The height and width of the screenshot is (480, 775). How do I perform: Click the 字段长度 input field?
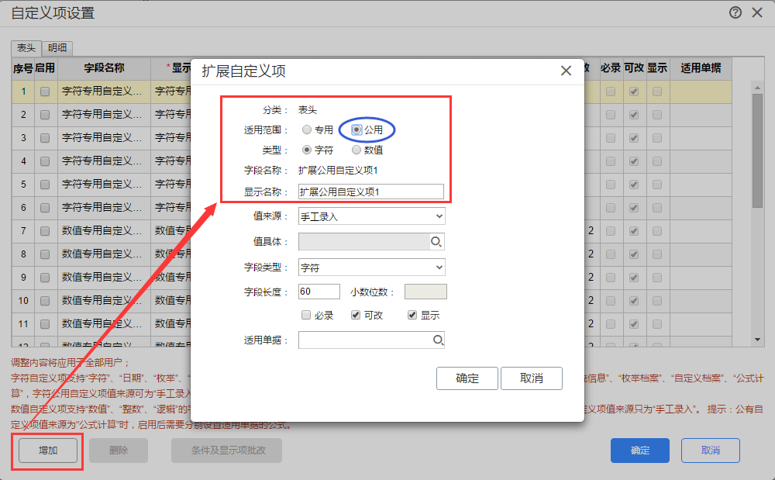pyautogui.click(x=319, y=292)
